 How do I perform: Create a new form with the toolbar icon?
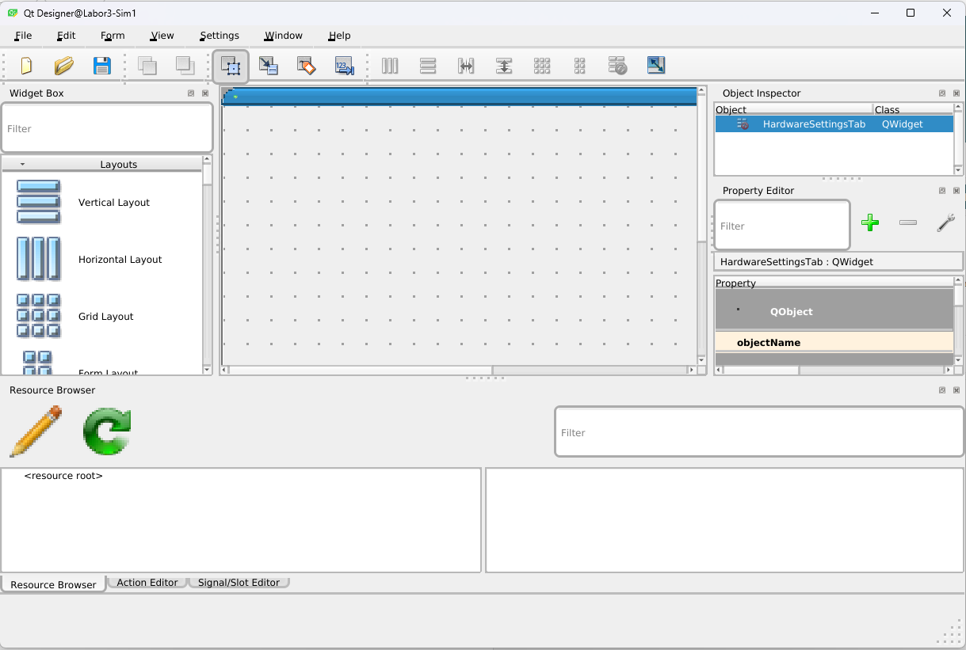[26, 66]
